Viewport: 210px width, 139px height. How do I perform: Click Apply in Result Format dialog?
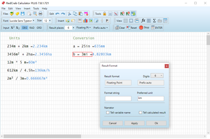[x=134, y=123]
